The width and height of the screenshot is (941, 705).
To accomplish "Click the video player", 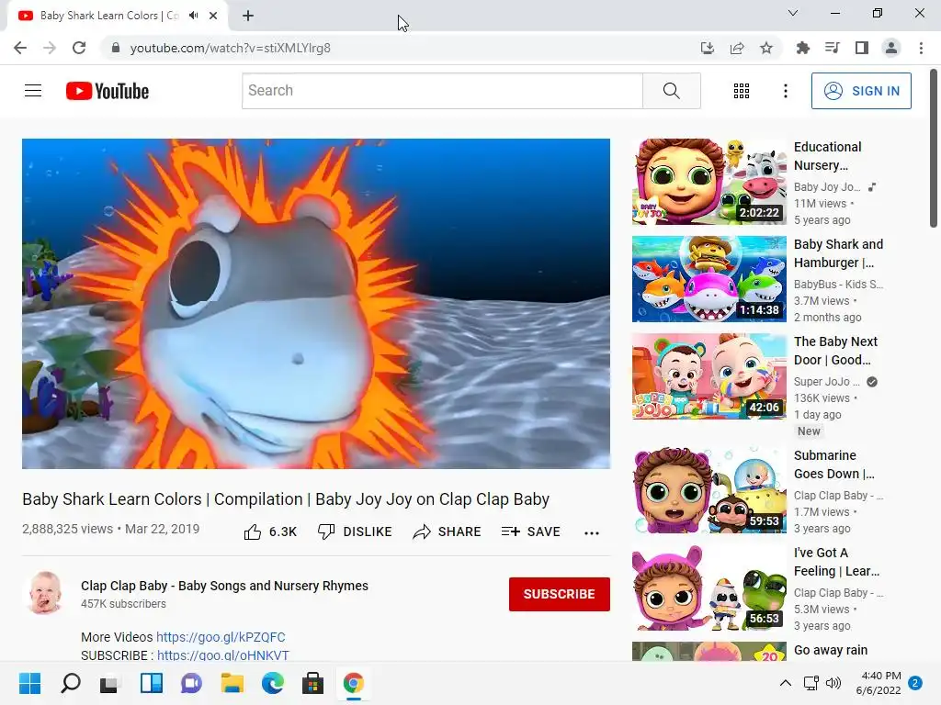I will tap(316, 303).
